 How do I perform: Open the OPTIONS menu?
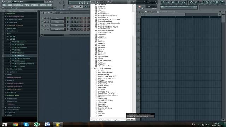35,5
